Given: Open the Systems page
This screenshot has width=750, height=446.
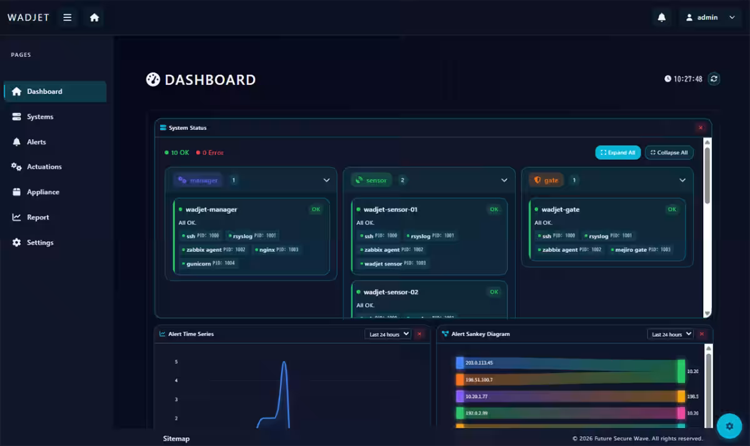Looking at the screenshot, I should (55, 117).
